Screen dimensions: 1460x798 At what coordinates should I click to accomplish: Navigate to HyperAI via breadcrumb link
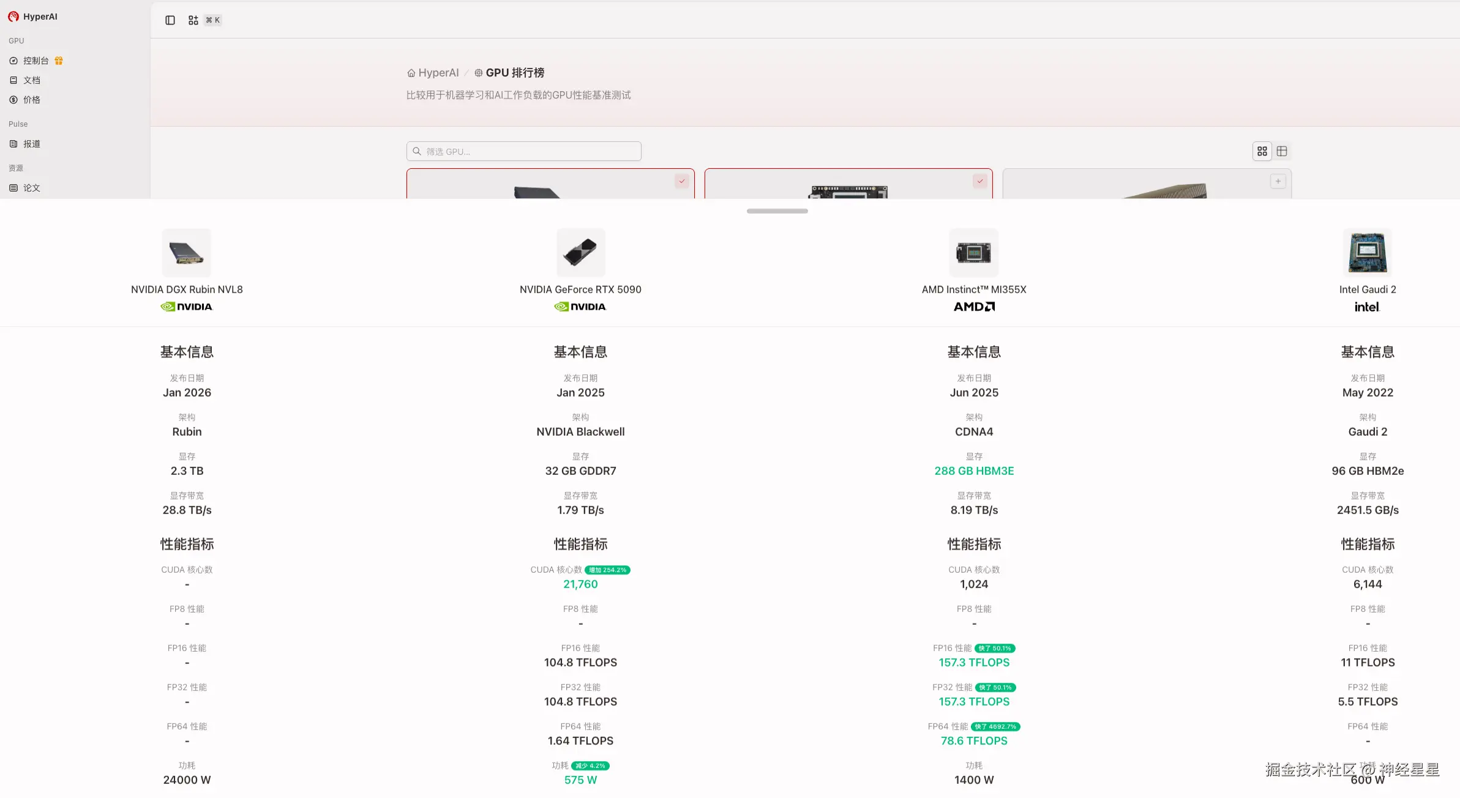[x=437, y=72]
